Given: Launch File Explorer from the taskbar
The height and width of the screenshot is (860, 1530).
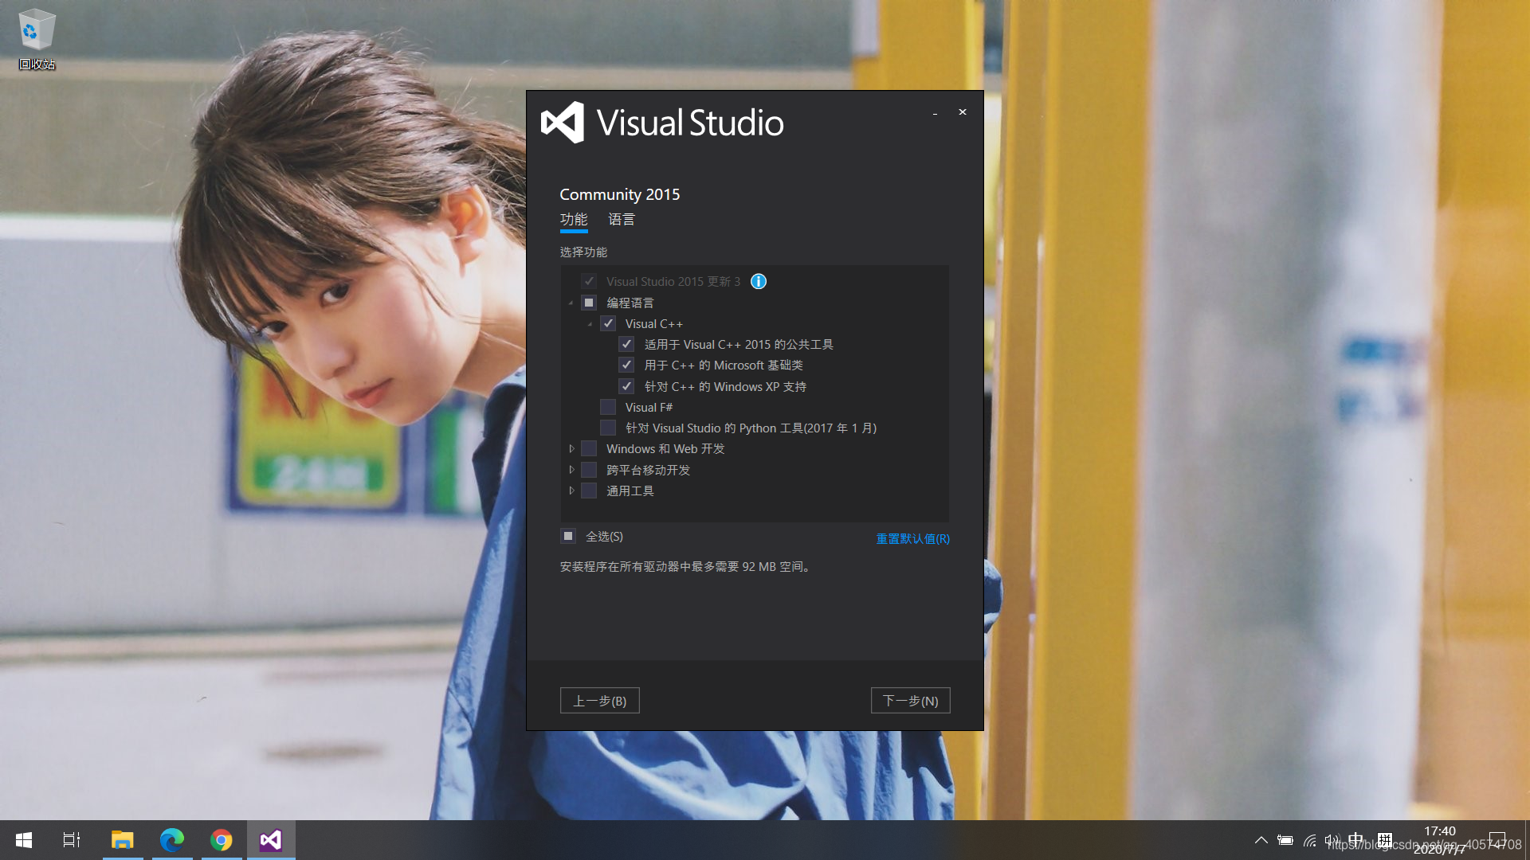Looking at the screenshot, I should pos(122,840).
